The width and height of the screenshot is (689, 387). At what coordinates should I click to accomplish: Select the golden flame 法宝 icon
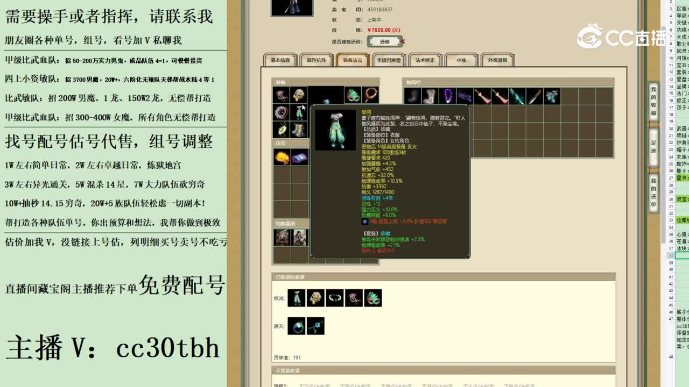282,157
